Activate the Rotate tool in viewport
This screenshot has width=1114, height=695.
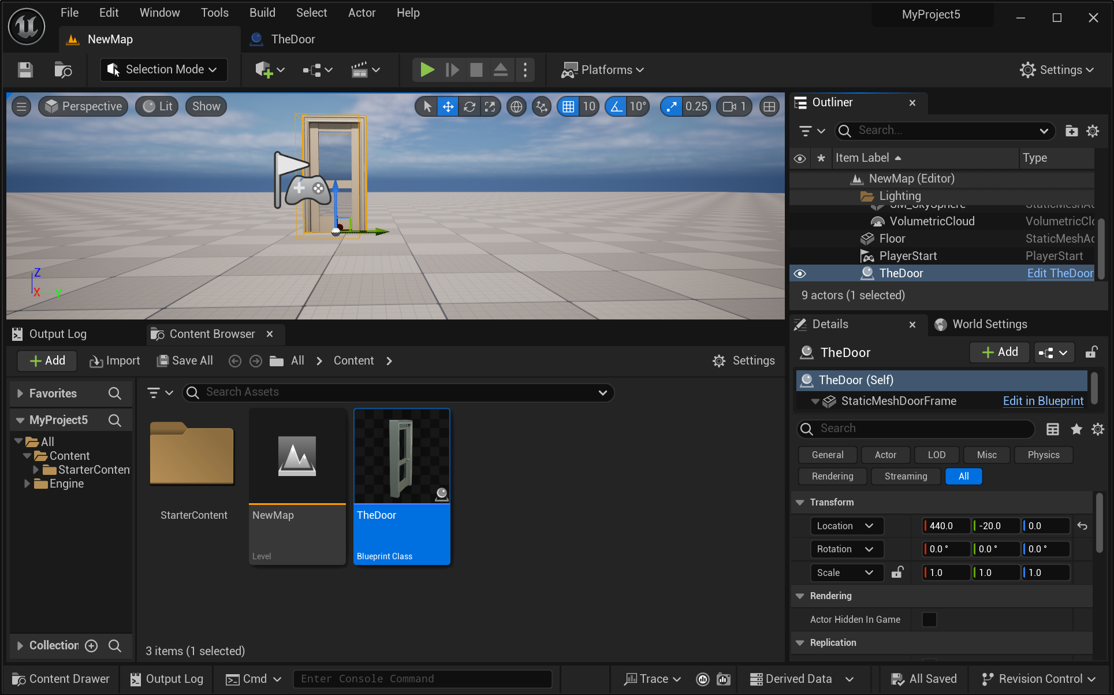[x=470, y=106]
